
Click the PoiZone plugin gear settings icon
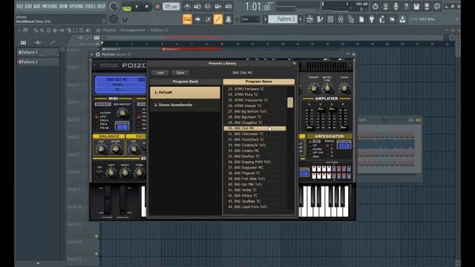98,54
